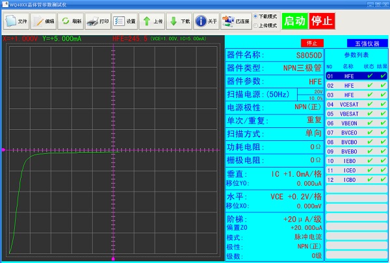Click the 器件名称 S8050D field
The width and height of the screenshot is (390, 263).
point(274,55)
